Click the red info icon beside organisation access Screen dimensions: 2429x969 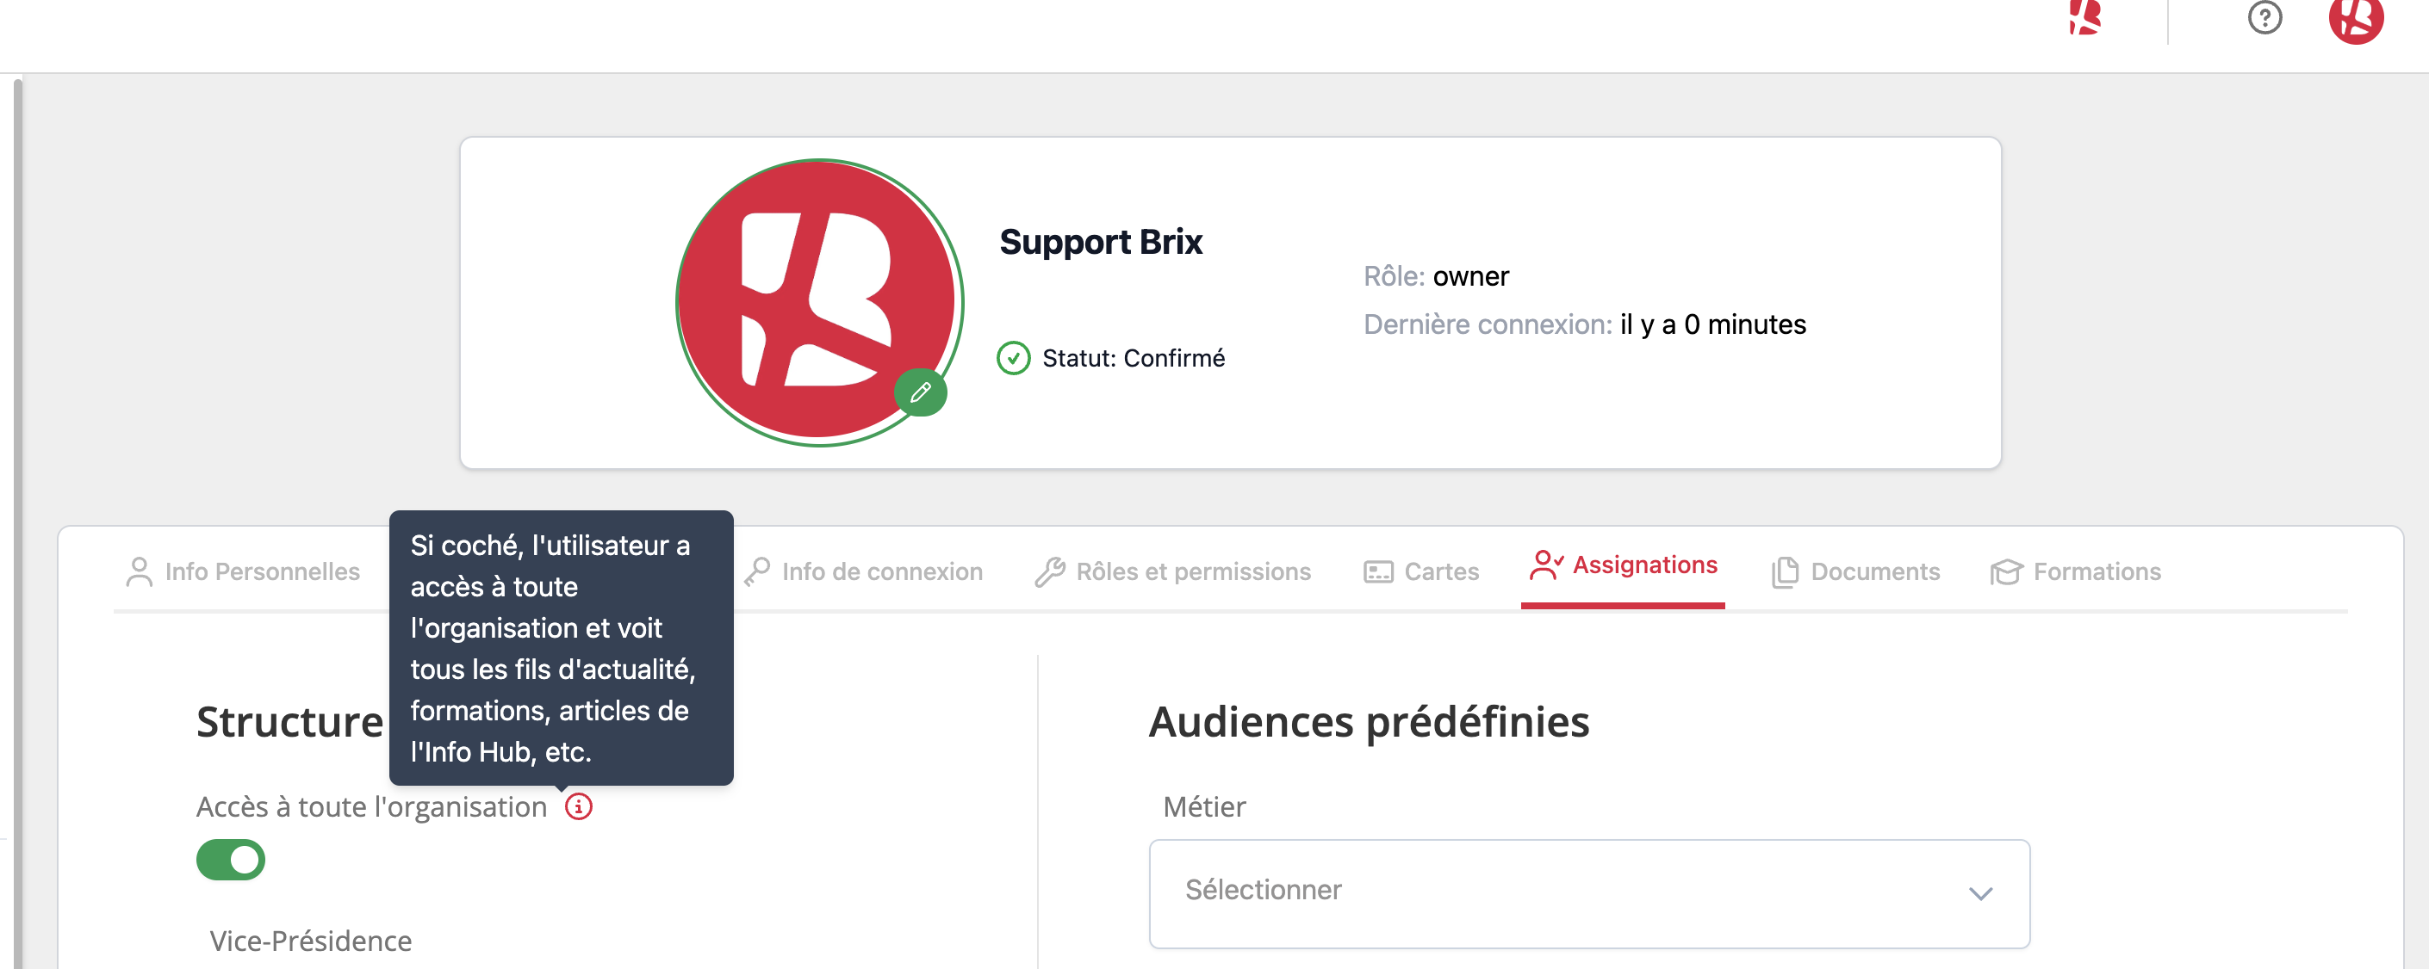pyautogui.click(x=578, y=806)
